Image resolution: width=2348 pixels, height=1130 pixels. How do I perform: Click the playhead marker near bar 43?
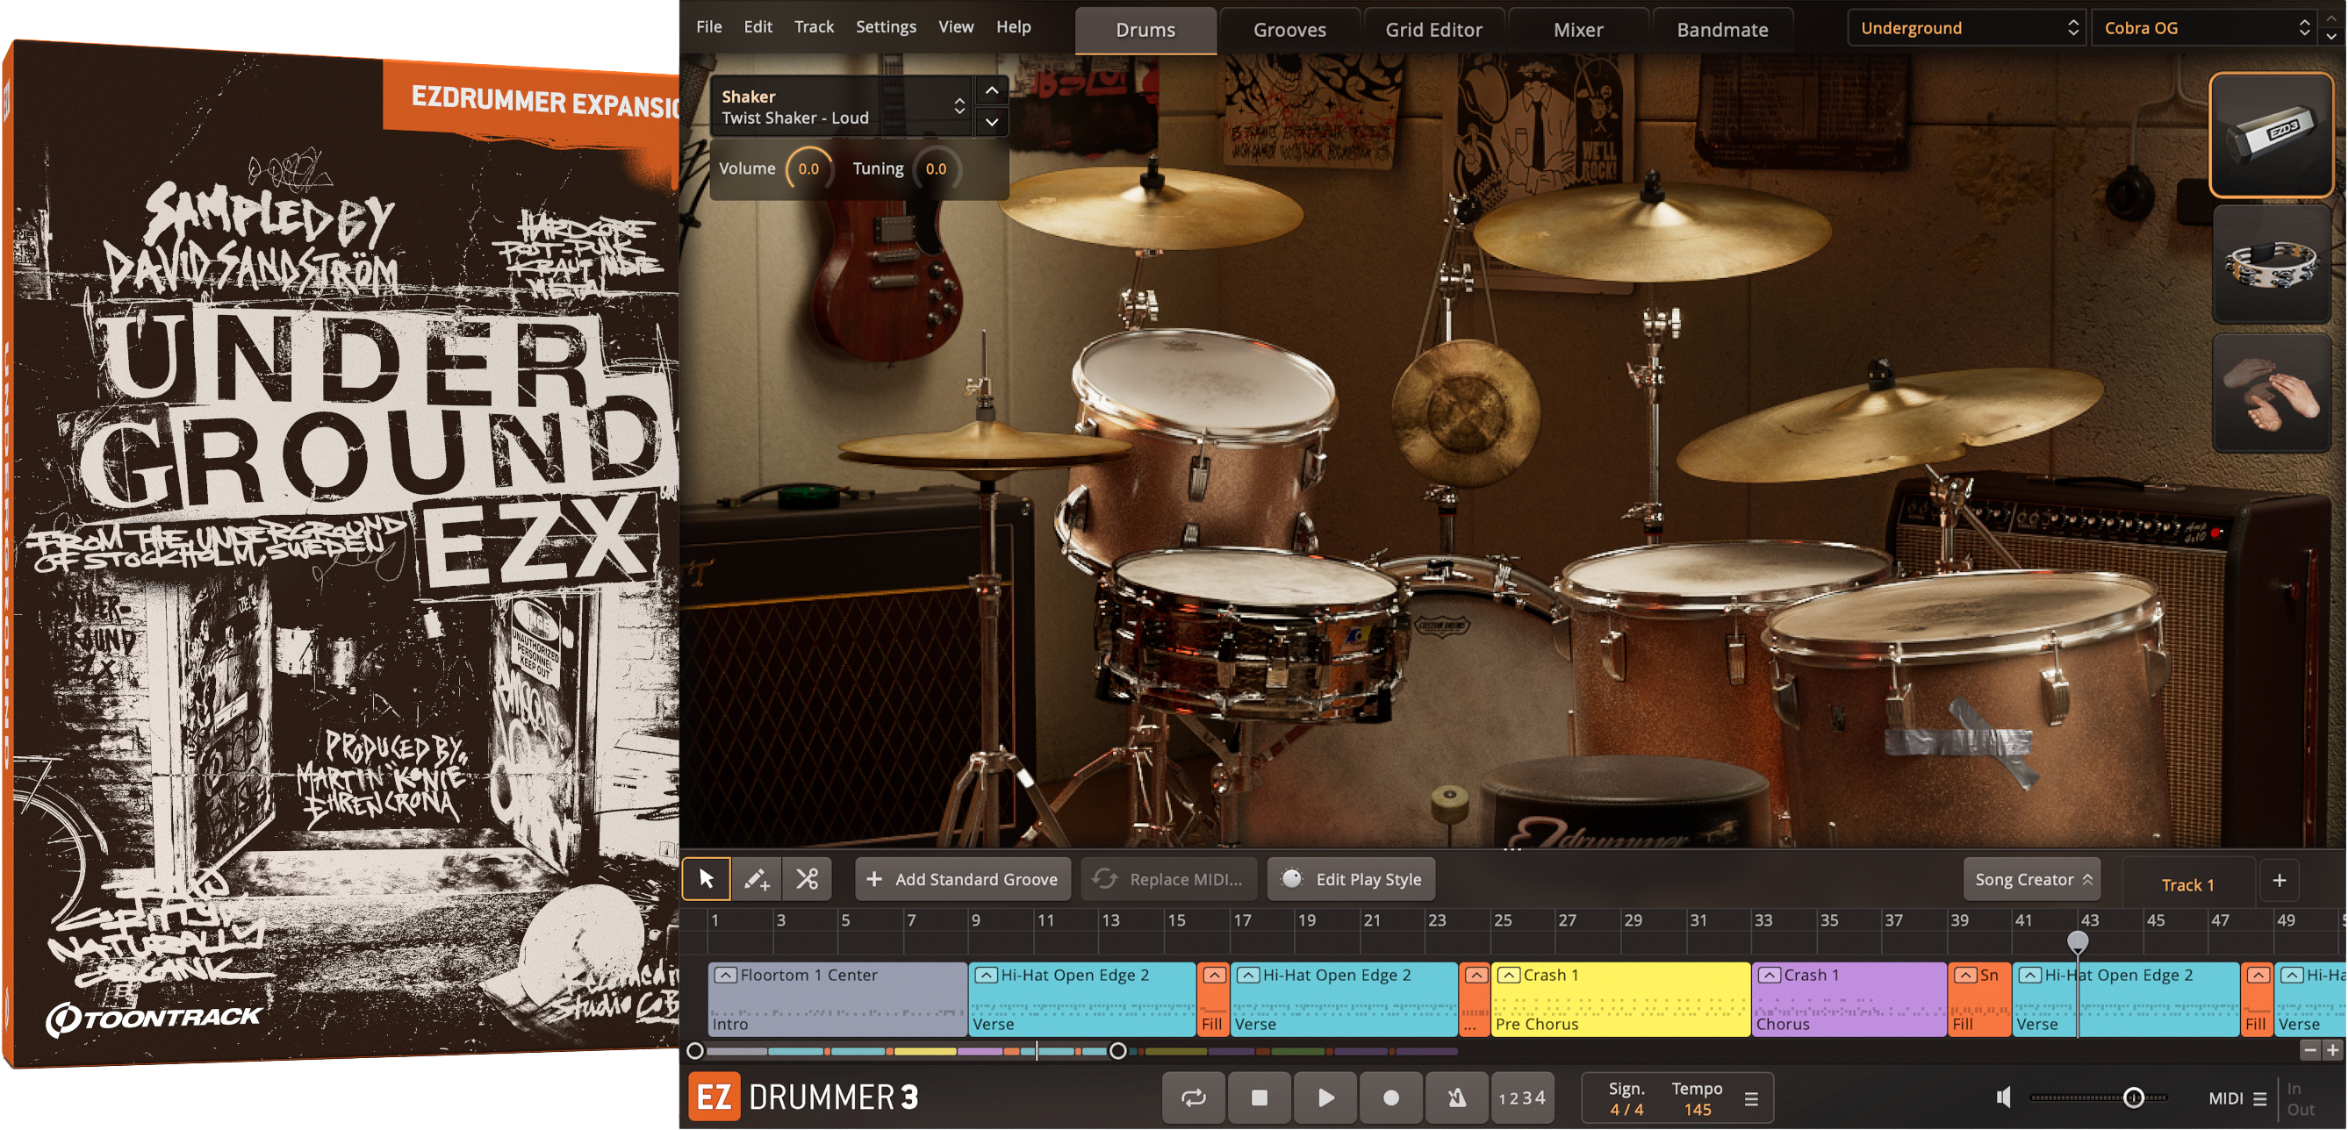[2078, 940]
